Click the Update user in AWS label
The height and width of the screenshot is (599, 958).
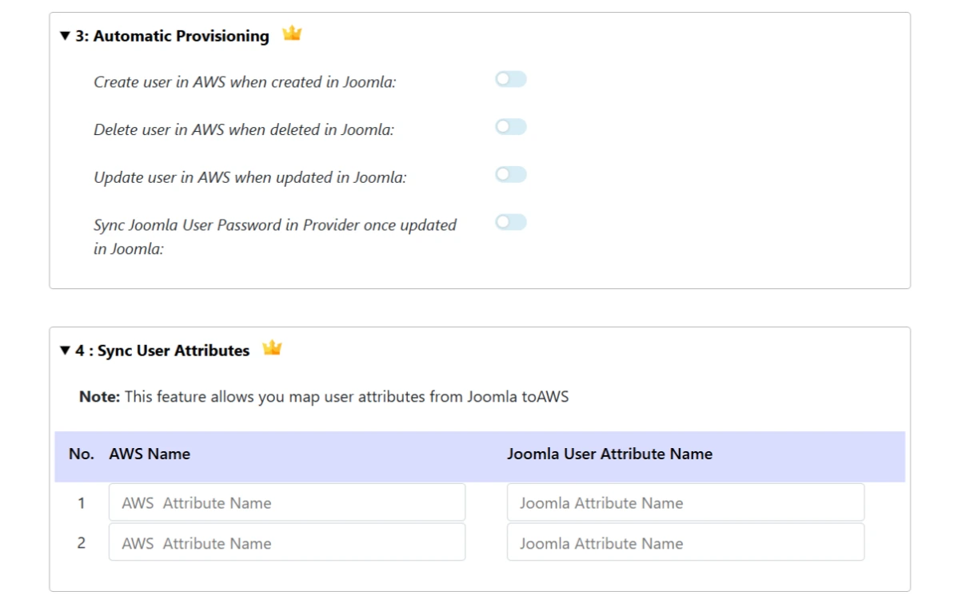point(249,177)
